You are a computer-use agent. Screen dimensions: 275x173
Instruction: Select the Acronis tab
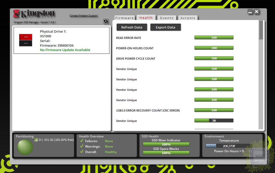click(x=188, y=18)
